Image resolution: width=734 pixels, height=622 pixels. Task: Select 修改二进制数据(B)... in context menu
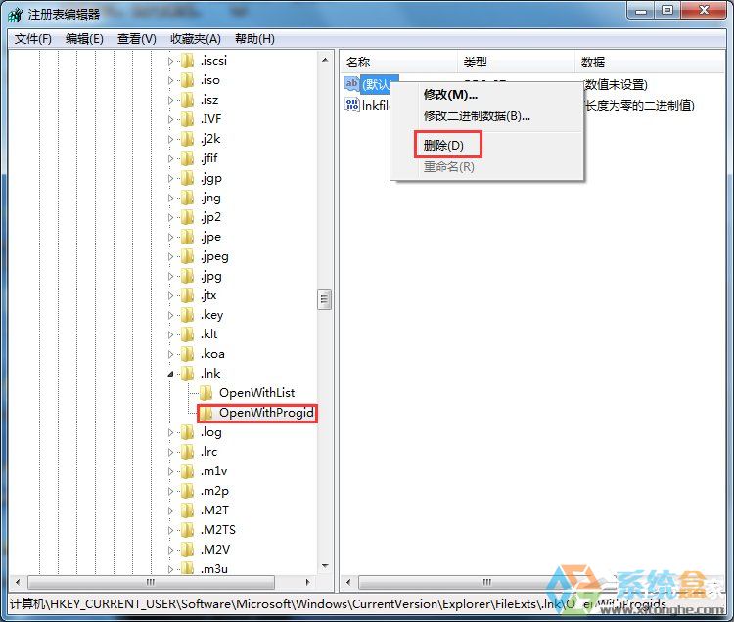[x=476, y=115]
